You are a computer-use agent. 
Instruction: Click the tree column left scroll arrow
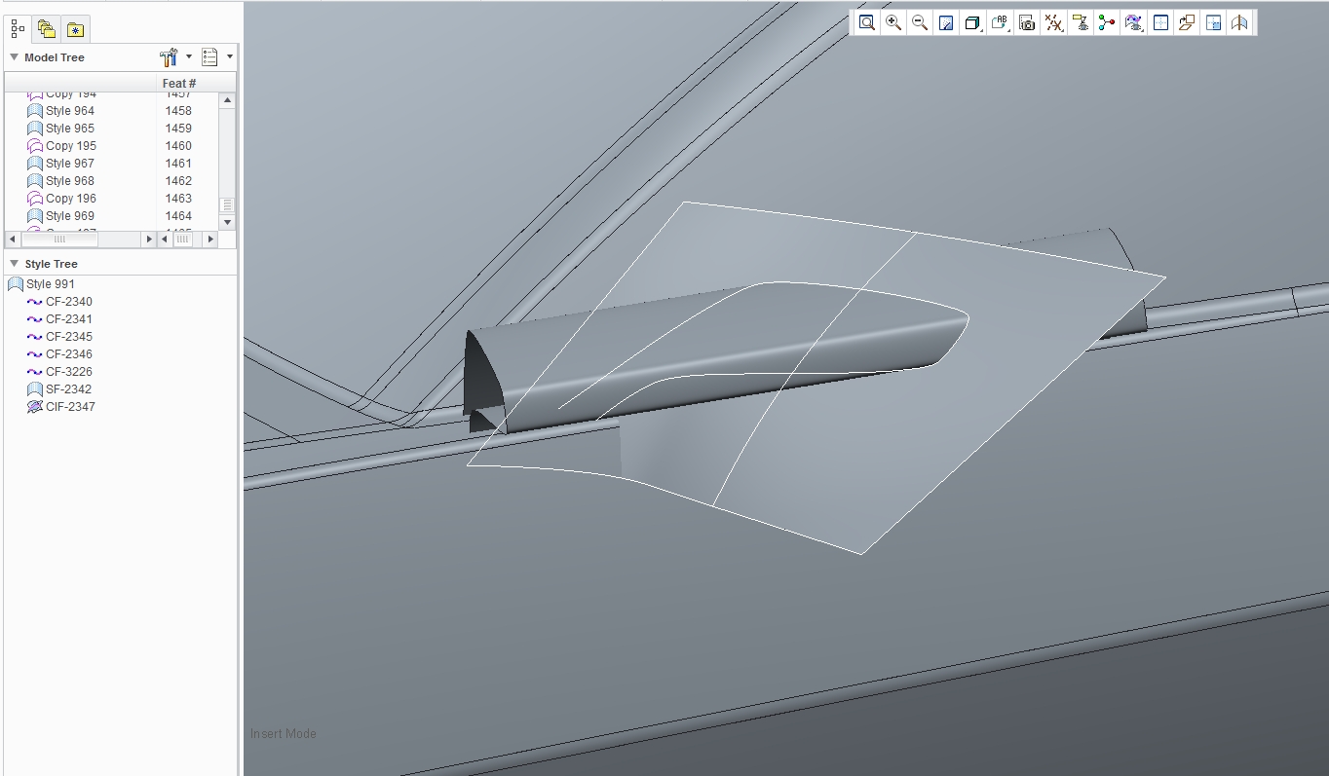click(x=13, y=239)
